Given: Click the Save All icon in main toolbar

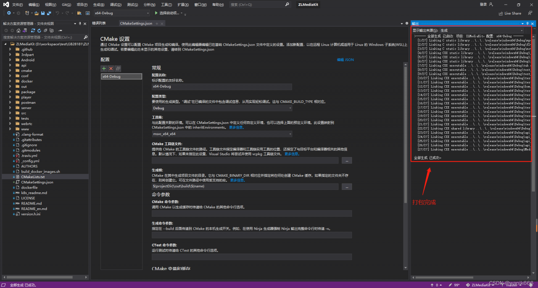Looking at the screenshot, I should click(x=48, y=13).
